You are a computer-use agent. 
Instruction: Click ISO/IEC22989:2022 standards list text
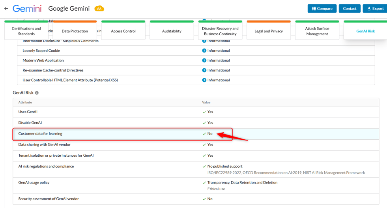tap(286, 172)
